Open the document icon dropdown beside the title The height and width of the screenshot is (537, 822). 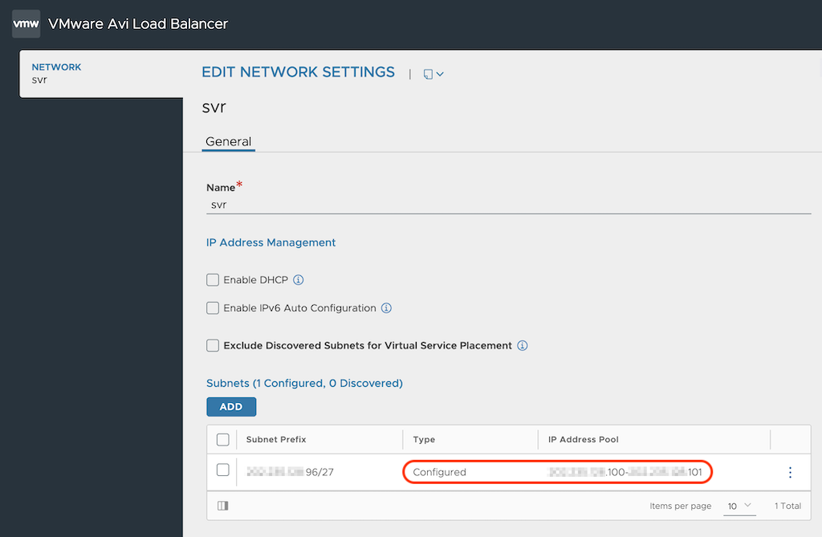(x=433, y=74)
